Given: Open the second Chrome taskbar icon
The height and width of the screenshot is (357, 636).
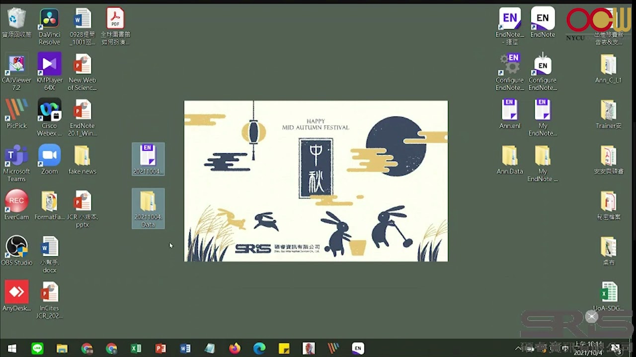Looking at the screenshot, I should (111, 349).
